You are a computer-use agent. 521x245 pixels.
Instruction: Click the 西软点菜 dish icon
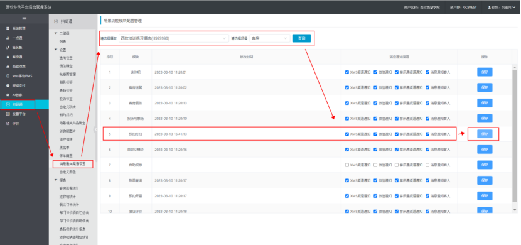pyautogui.click(x=8, y=67)
